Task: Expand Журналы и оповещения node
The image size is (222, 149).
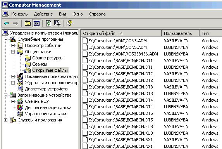Action: coord(13,83)
